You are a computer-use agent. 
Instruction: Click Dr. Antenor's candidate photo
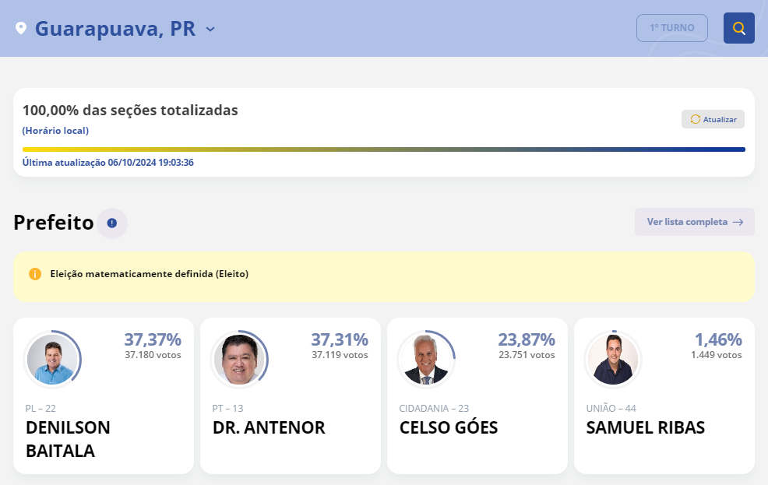(x=240, y=359)
